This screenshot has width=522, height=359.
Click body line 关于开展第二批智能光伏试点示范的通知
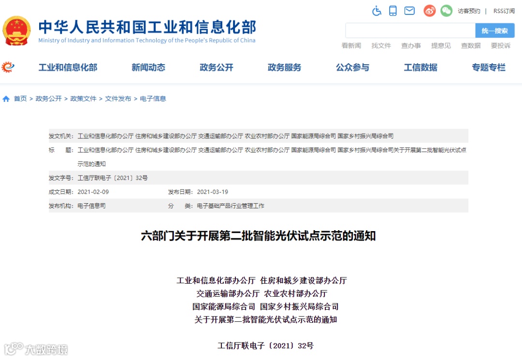(266, 319)
